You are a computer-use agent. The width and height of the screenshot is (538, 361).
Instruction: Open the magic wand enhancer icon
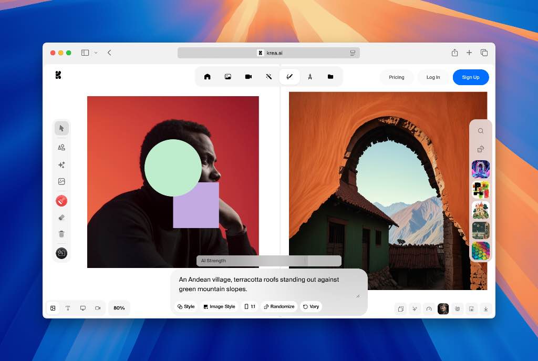268,77
